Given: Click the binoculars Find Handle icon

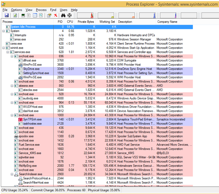Looking at the screenshot, I should coord(63,15).
